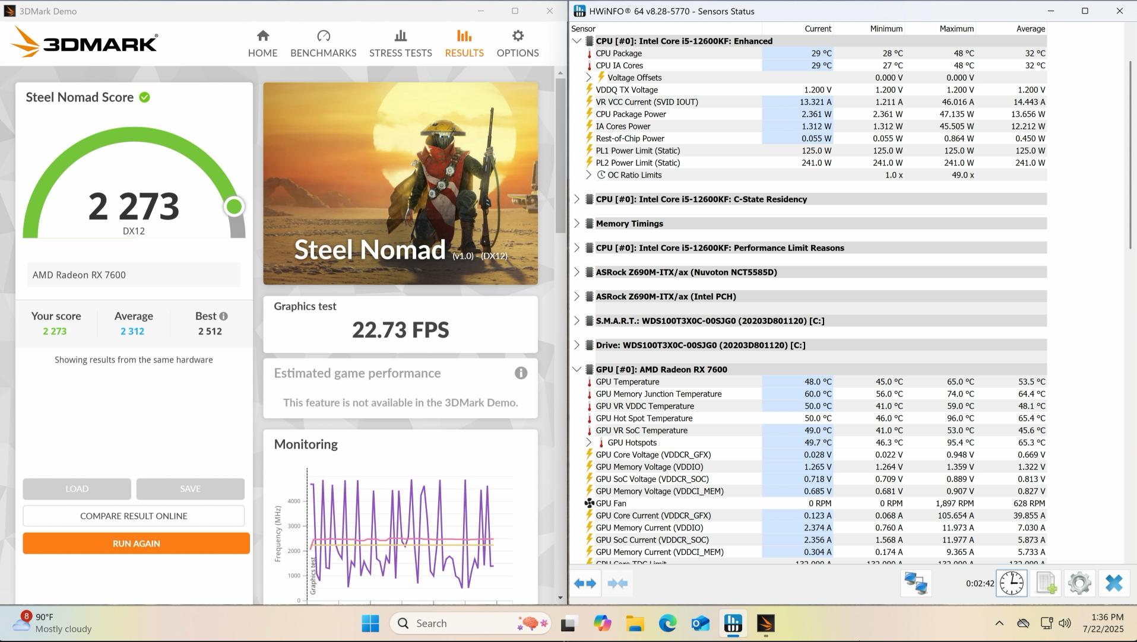The image size is (1137, 642).
Task: Expand the S.M.A.R.T. WDS100T3X0C group
Action: click(577, 321)
